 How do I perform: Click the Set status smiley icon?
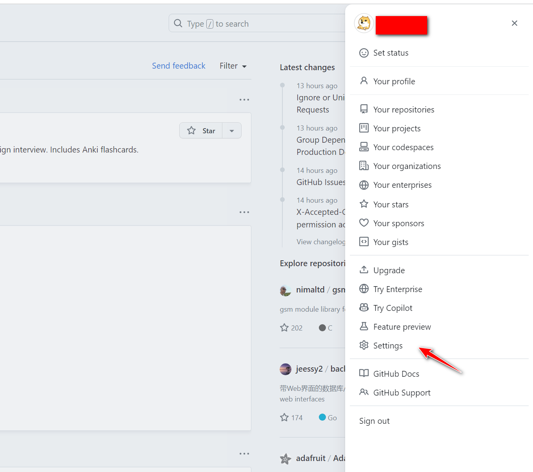(364, 53)
